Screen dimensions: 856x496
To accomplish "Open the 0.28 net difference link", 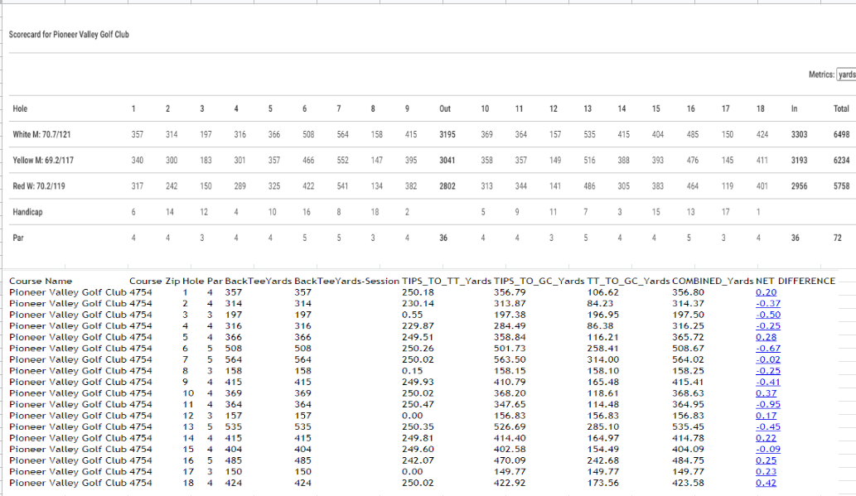I will pos(766,337).
